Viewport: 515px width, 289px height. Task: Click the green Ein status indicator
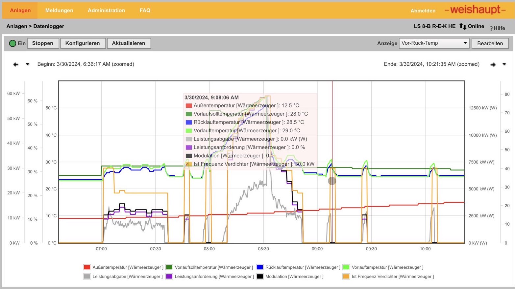(12, 43)
